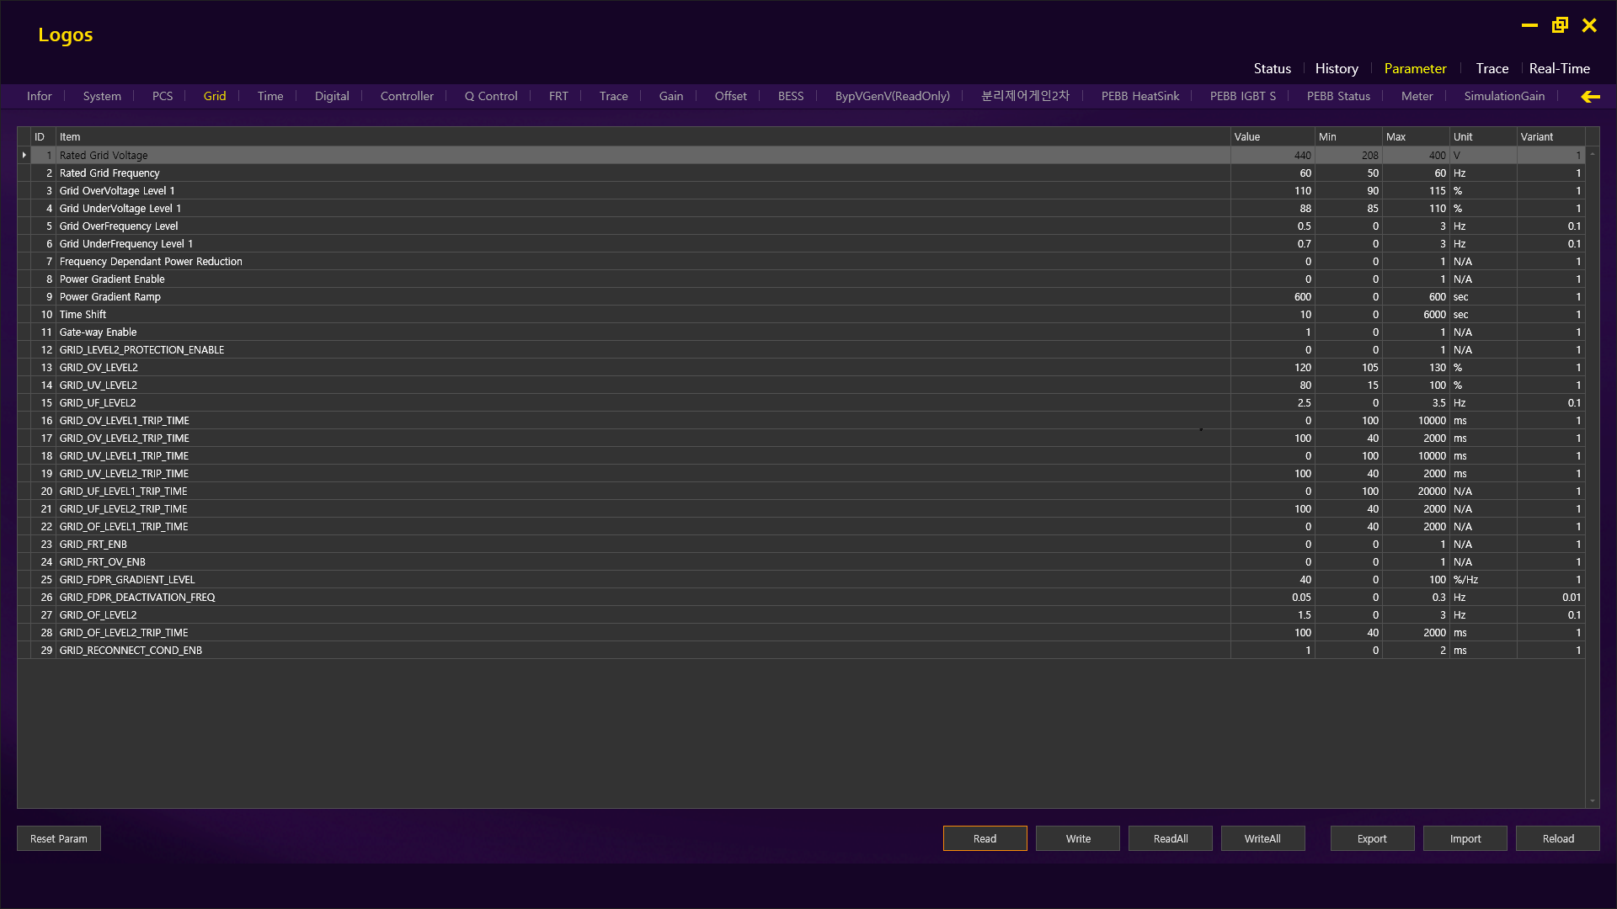Open the PCS parameter tab
Screen dimensions: 1617x909
(163, 96)
